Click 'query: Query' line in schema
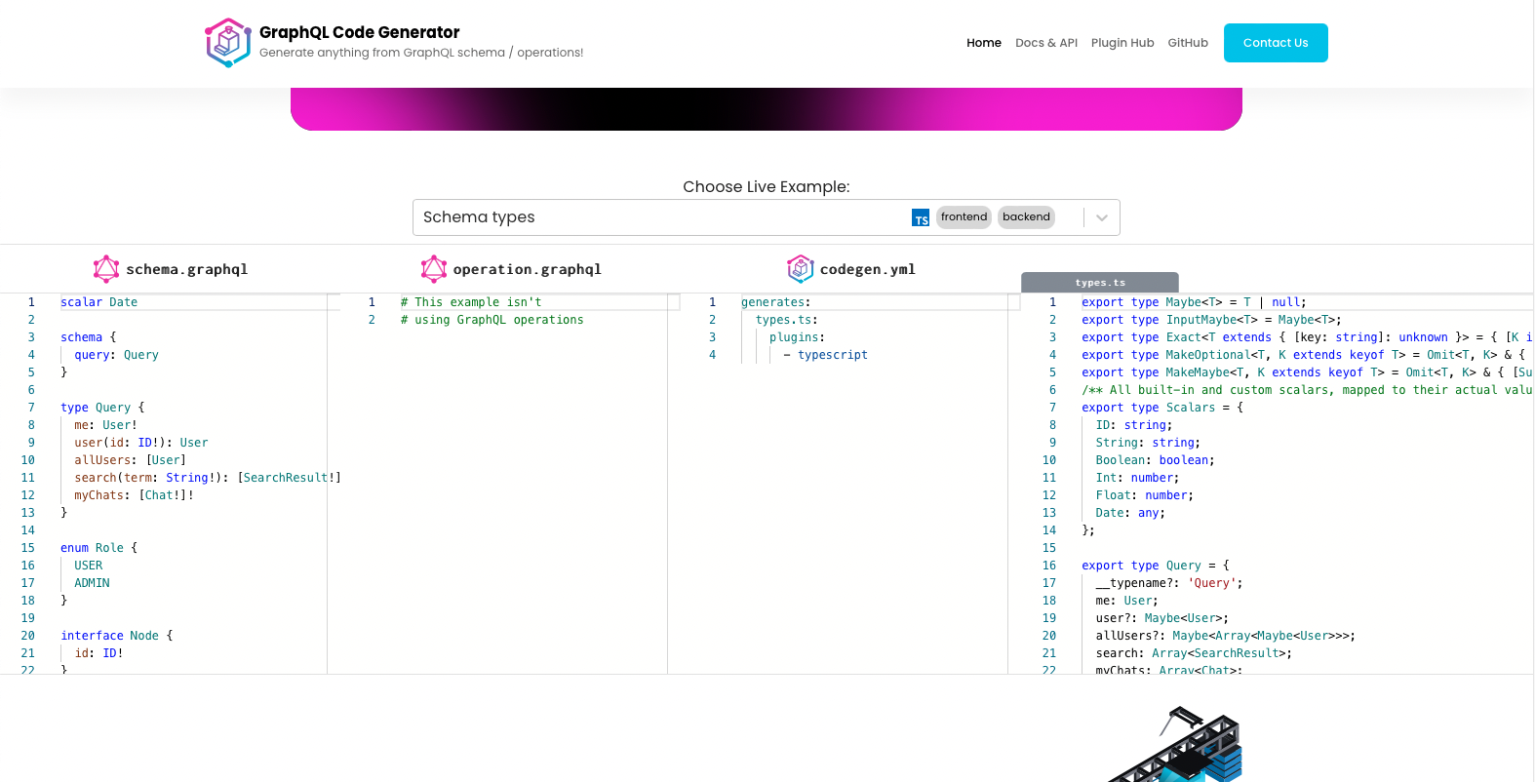This screenshot has width=1535, height=782. (117, 355)
